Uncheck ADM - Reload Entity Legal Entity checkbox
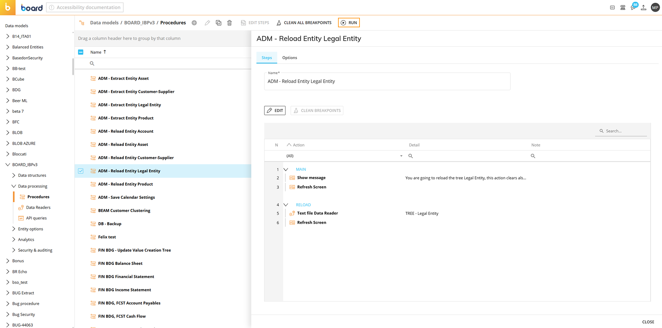 [81, 171]
